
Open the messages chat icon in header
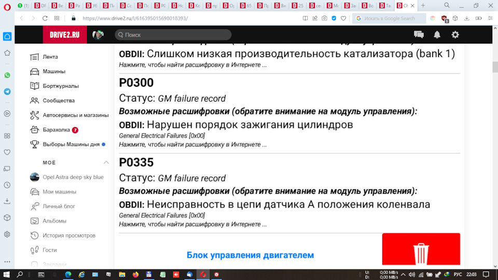(419, 35)
